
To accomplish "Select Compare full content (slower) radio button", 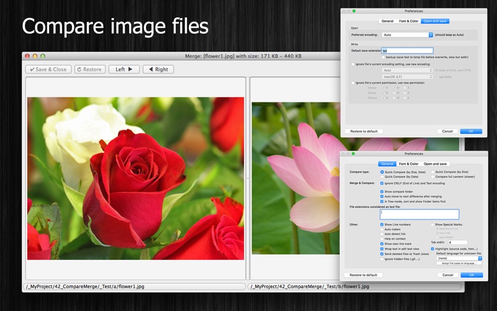I will coord(432,177).
